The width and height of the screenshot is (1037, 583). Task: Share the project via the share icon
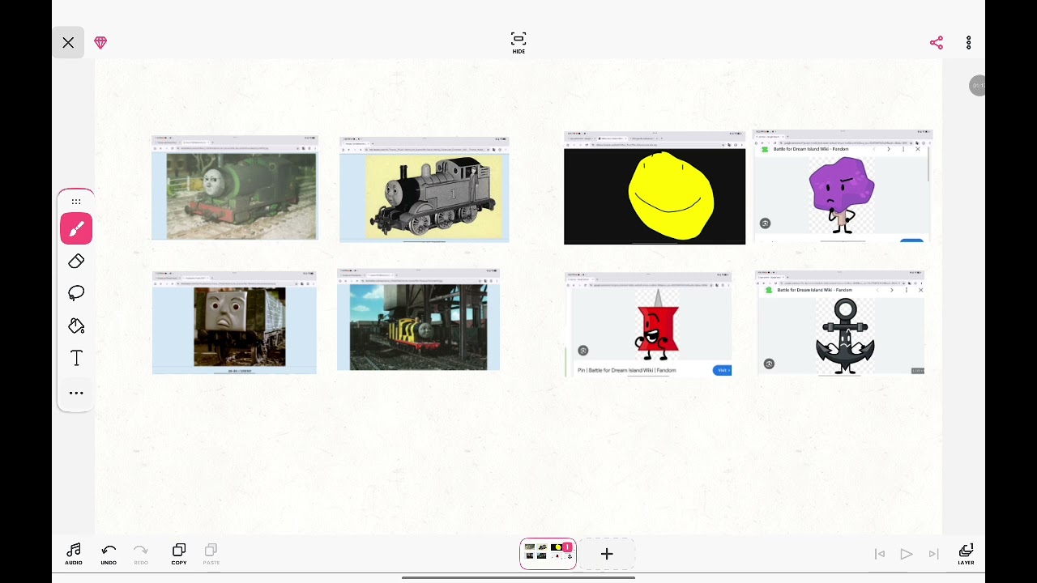click(x=937, y=43)
